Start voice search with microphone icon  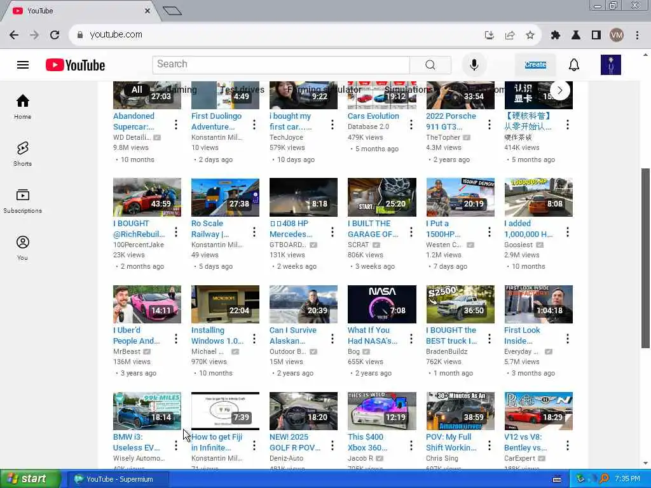tap(474, 65)
